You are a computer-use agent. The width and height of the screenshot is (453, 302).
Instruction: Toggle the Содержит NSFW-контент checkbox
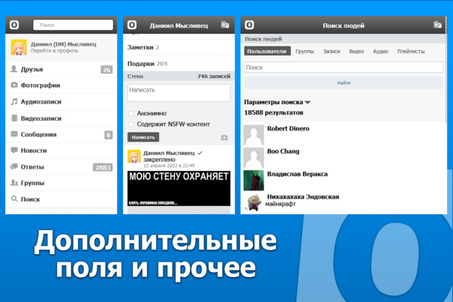(131, 124)
